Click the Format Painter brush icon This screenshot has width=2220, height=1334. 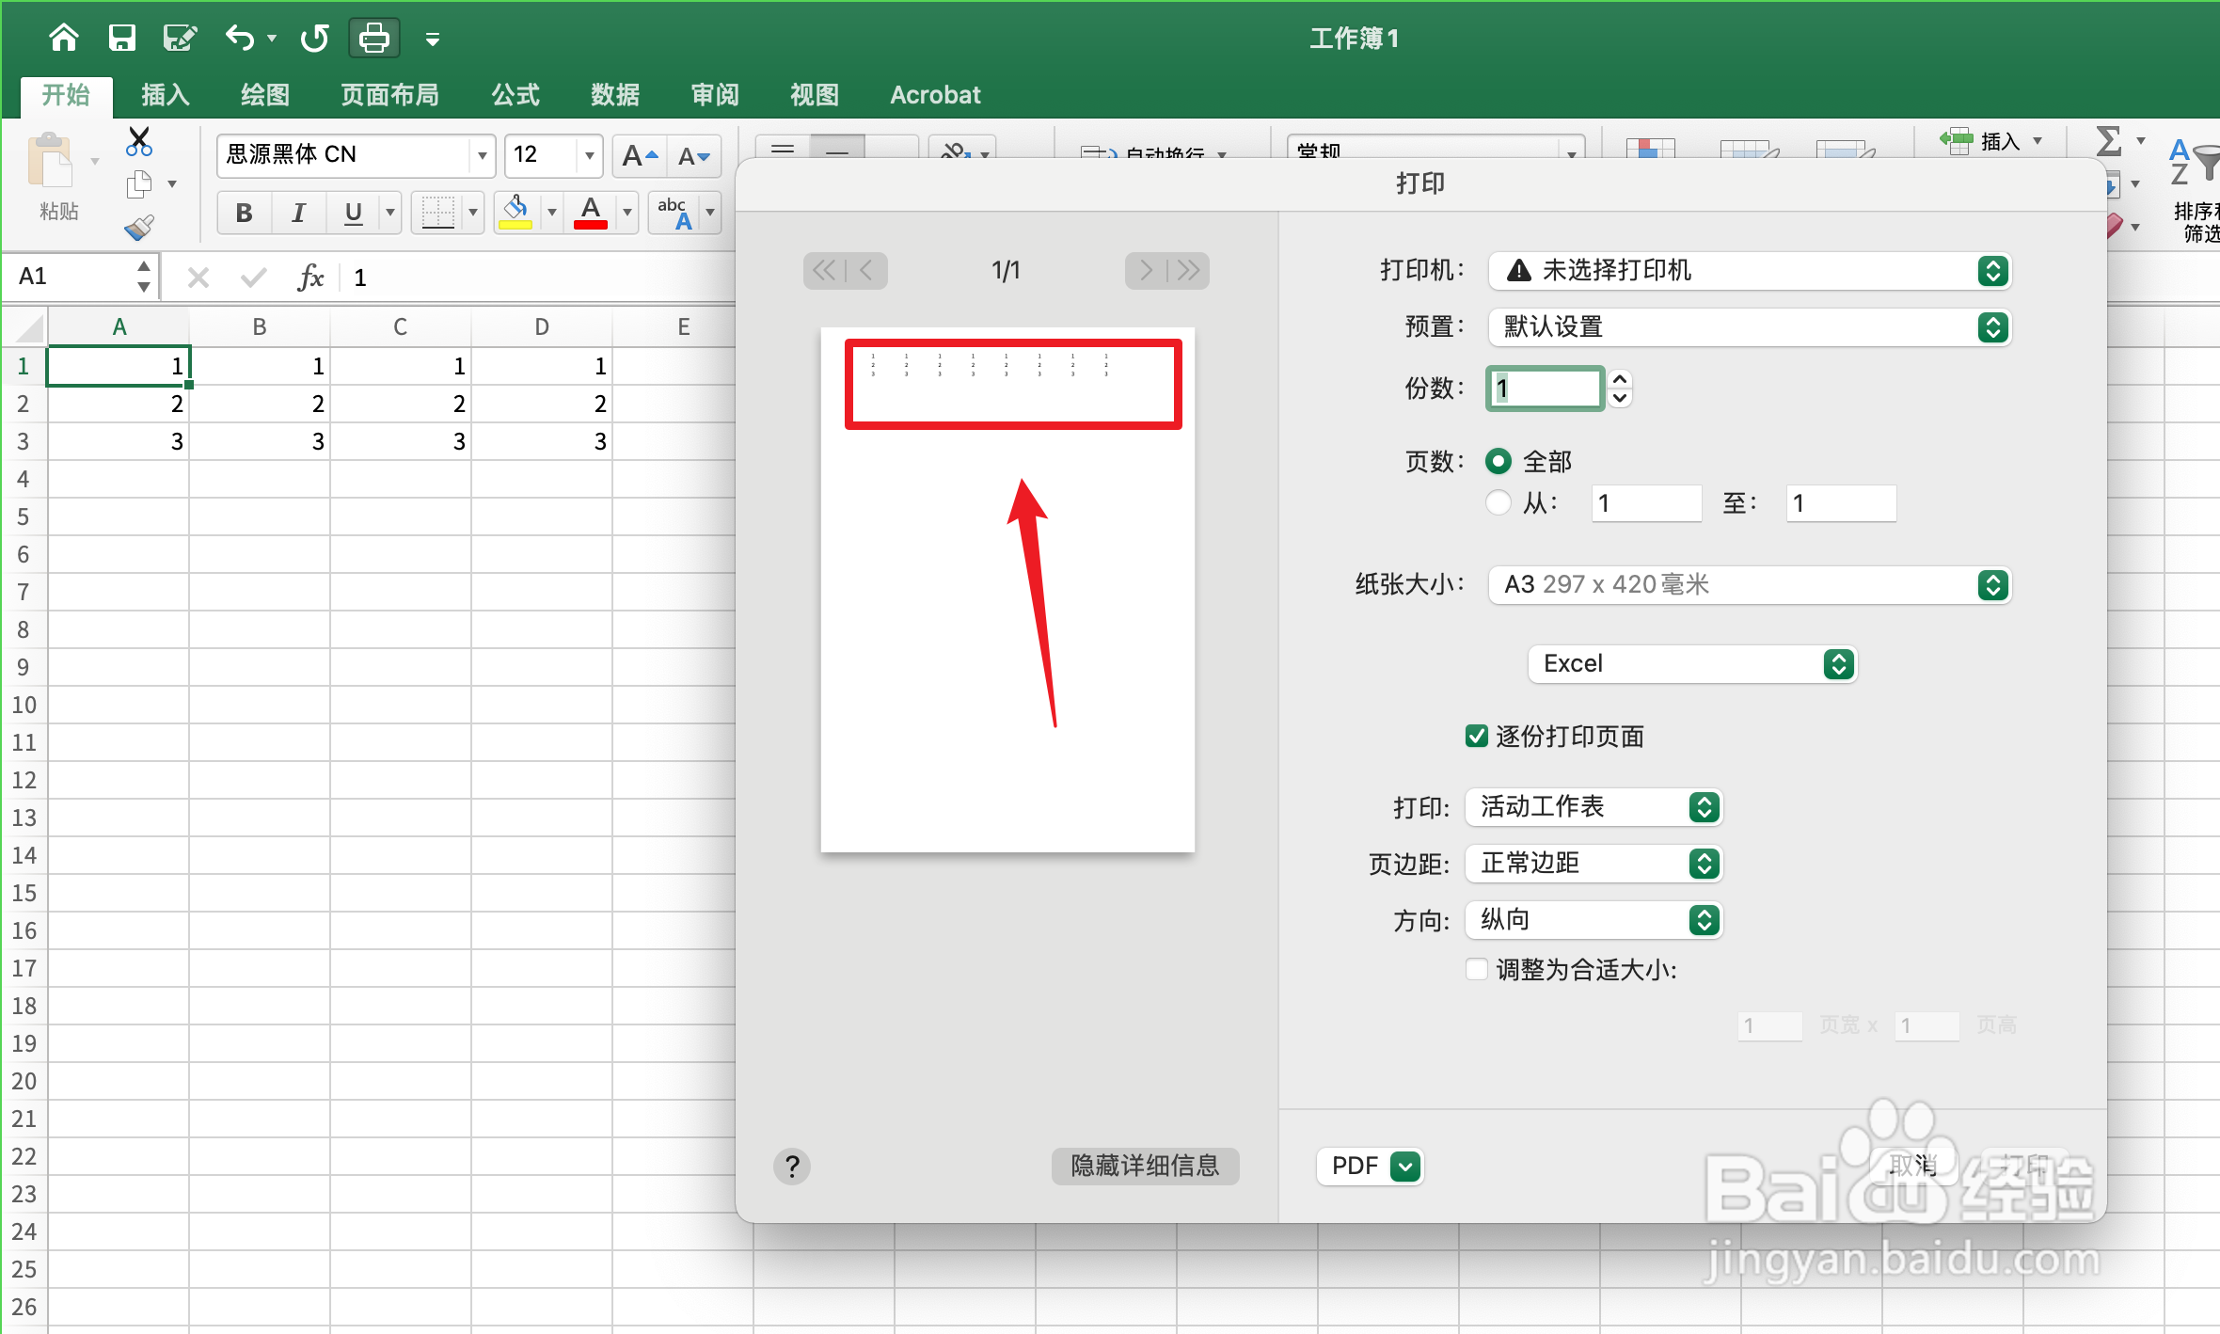(138, 228)
